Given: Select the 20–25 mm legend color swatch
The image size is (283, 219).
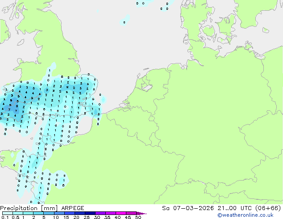Looking at the screenshot, I should 80,213.
